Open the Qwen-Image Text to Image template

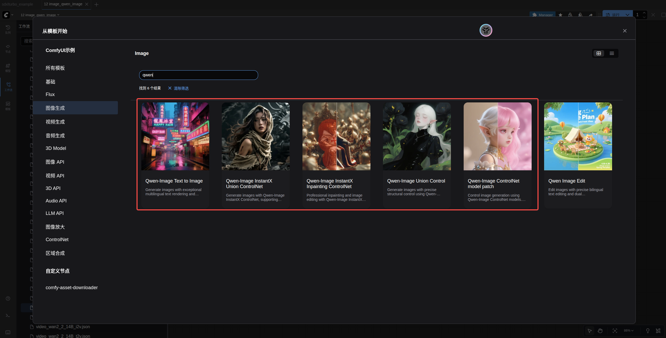175,155
